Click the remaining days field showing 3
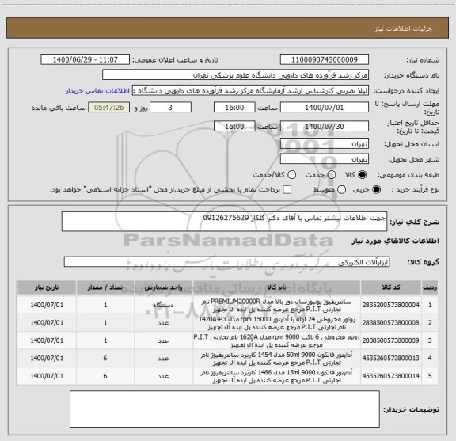Screen dimensions: 456x441 pos(170,108)
